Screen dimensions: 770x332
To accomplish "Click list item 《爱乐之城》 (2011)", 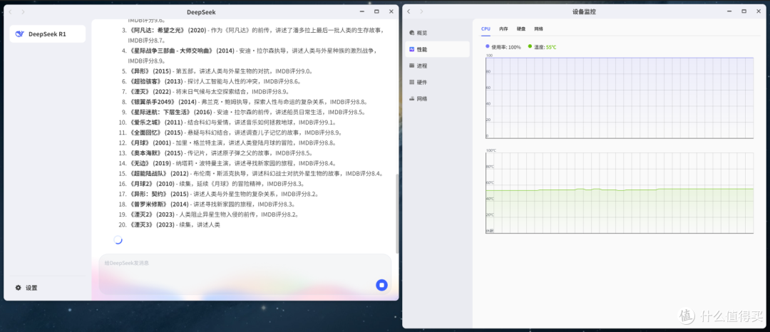I will 227,123.
